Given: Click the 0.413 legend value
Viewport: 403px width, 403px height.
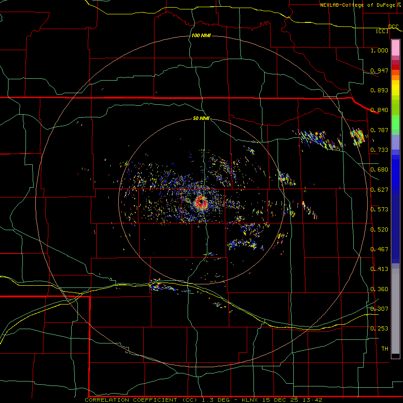Looking at the screenshot, I should (x=379, y=269).
